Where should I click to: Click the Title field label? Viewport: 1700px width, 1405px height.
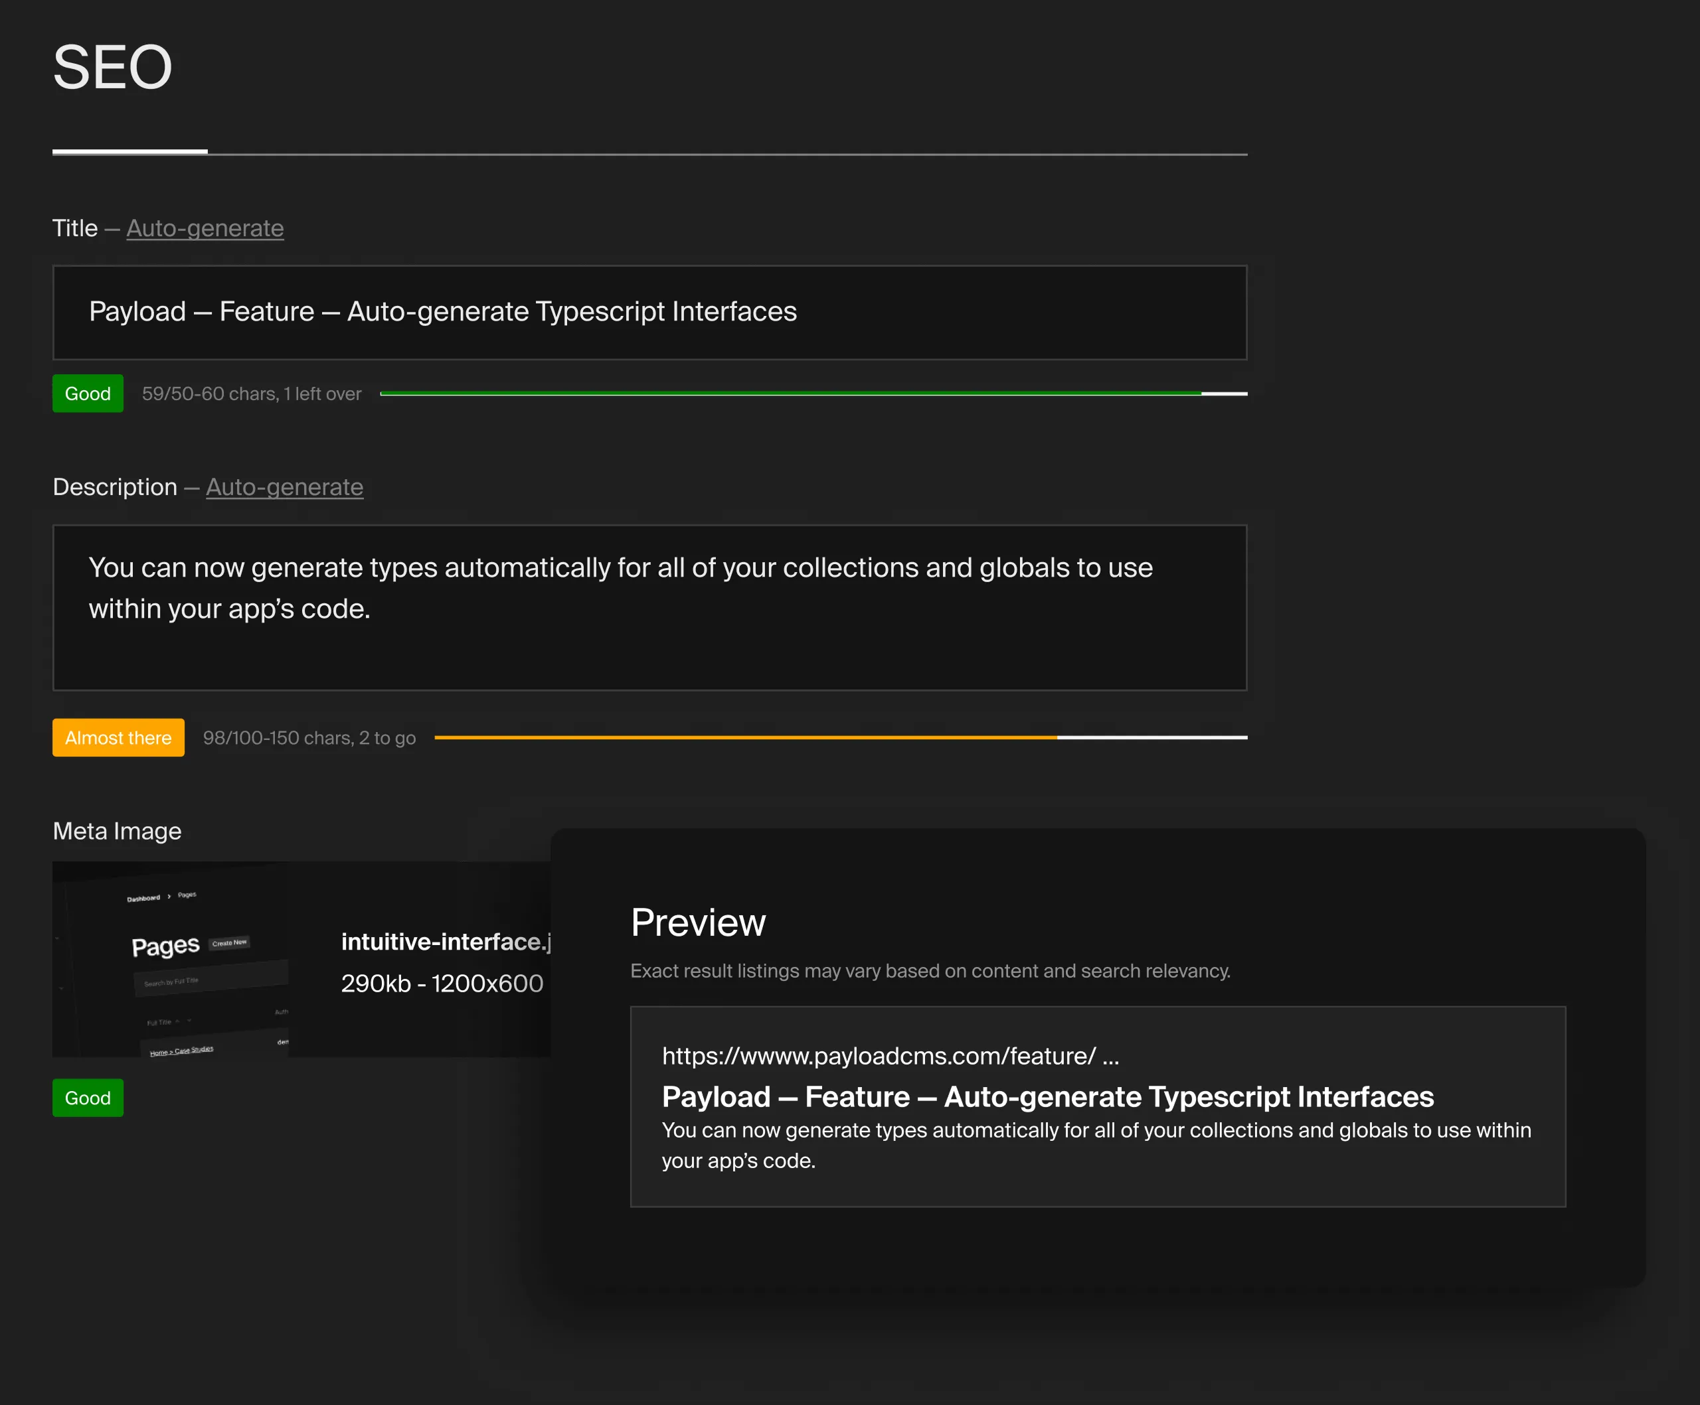(x=75, y=228)
